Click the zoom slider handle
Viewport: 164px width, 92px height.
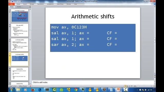pos(144,86)
